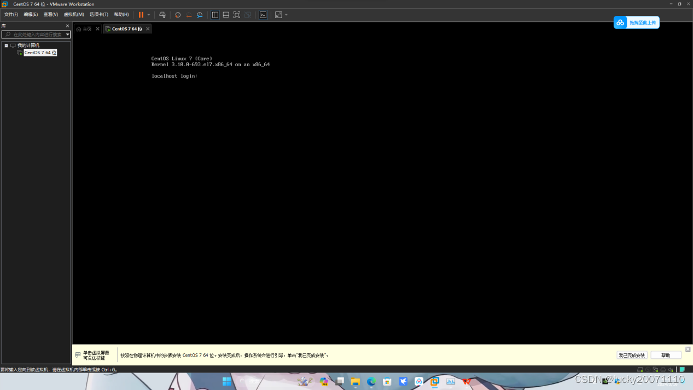This screenshot has height=390, width=693.
Task: Click the 帮助 button in the install bar
Action: point(666,356)
